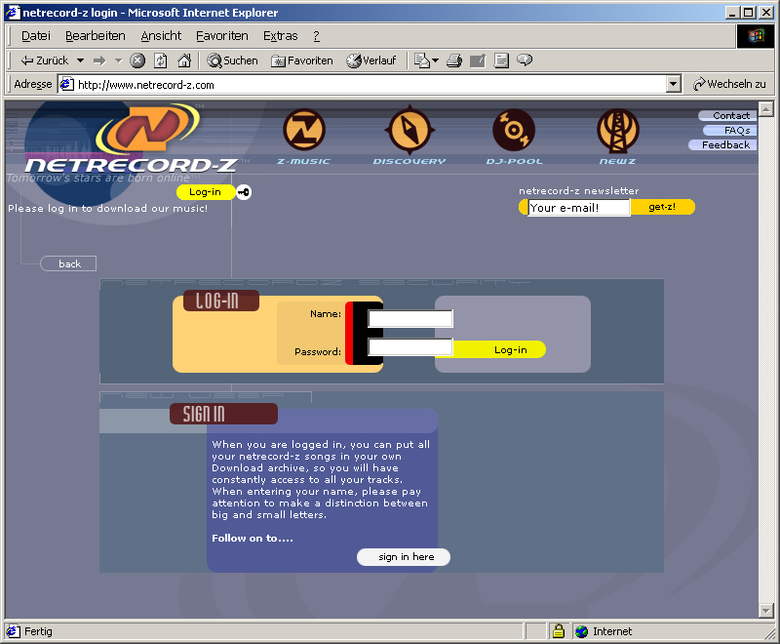The height and width of the screenshot is (644, 780).
Task: Click the Feedback link
Action: point(722,144)
